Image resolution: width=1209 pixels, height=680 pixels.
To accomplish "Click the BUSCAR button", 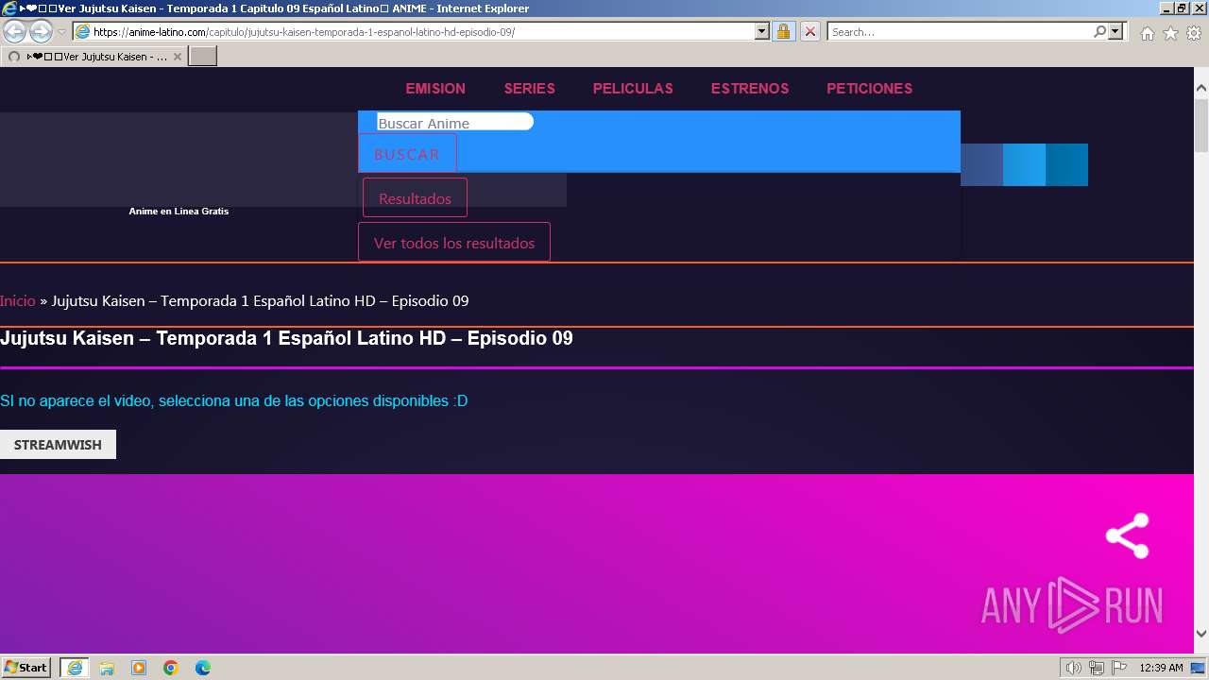I will [407, 154].
